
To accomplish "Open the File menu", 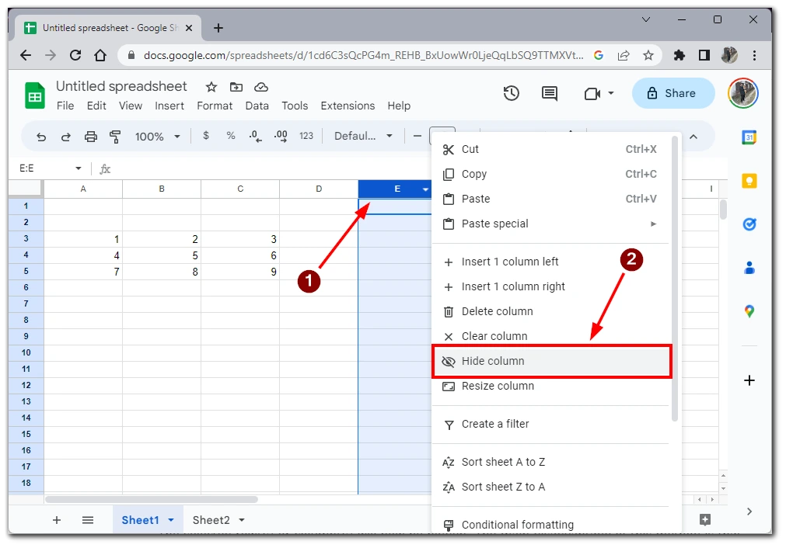I will point(65,106).
